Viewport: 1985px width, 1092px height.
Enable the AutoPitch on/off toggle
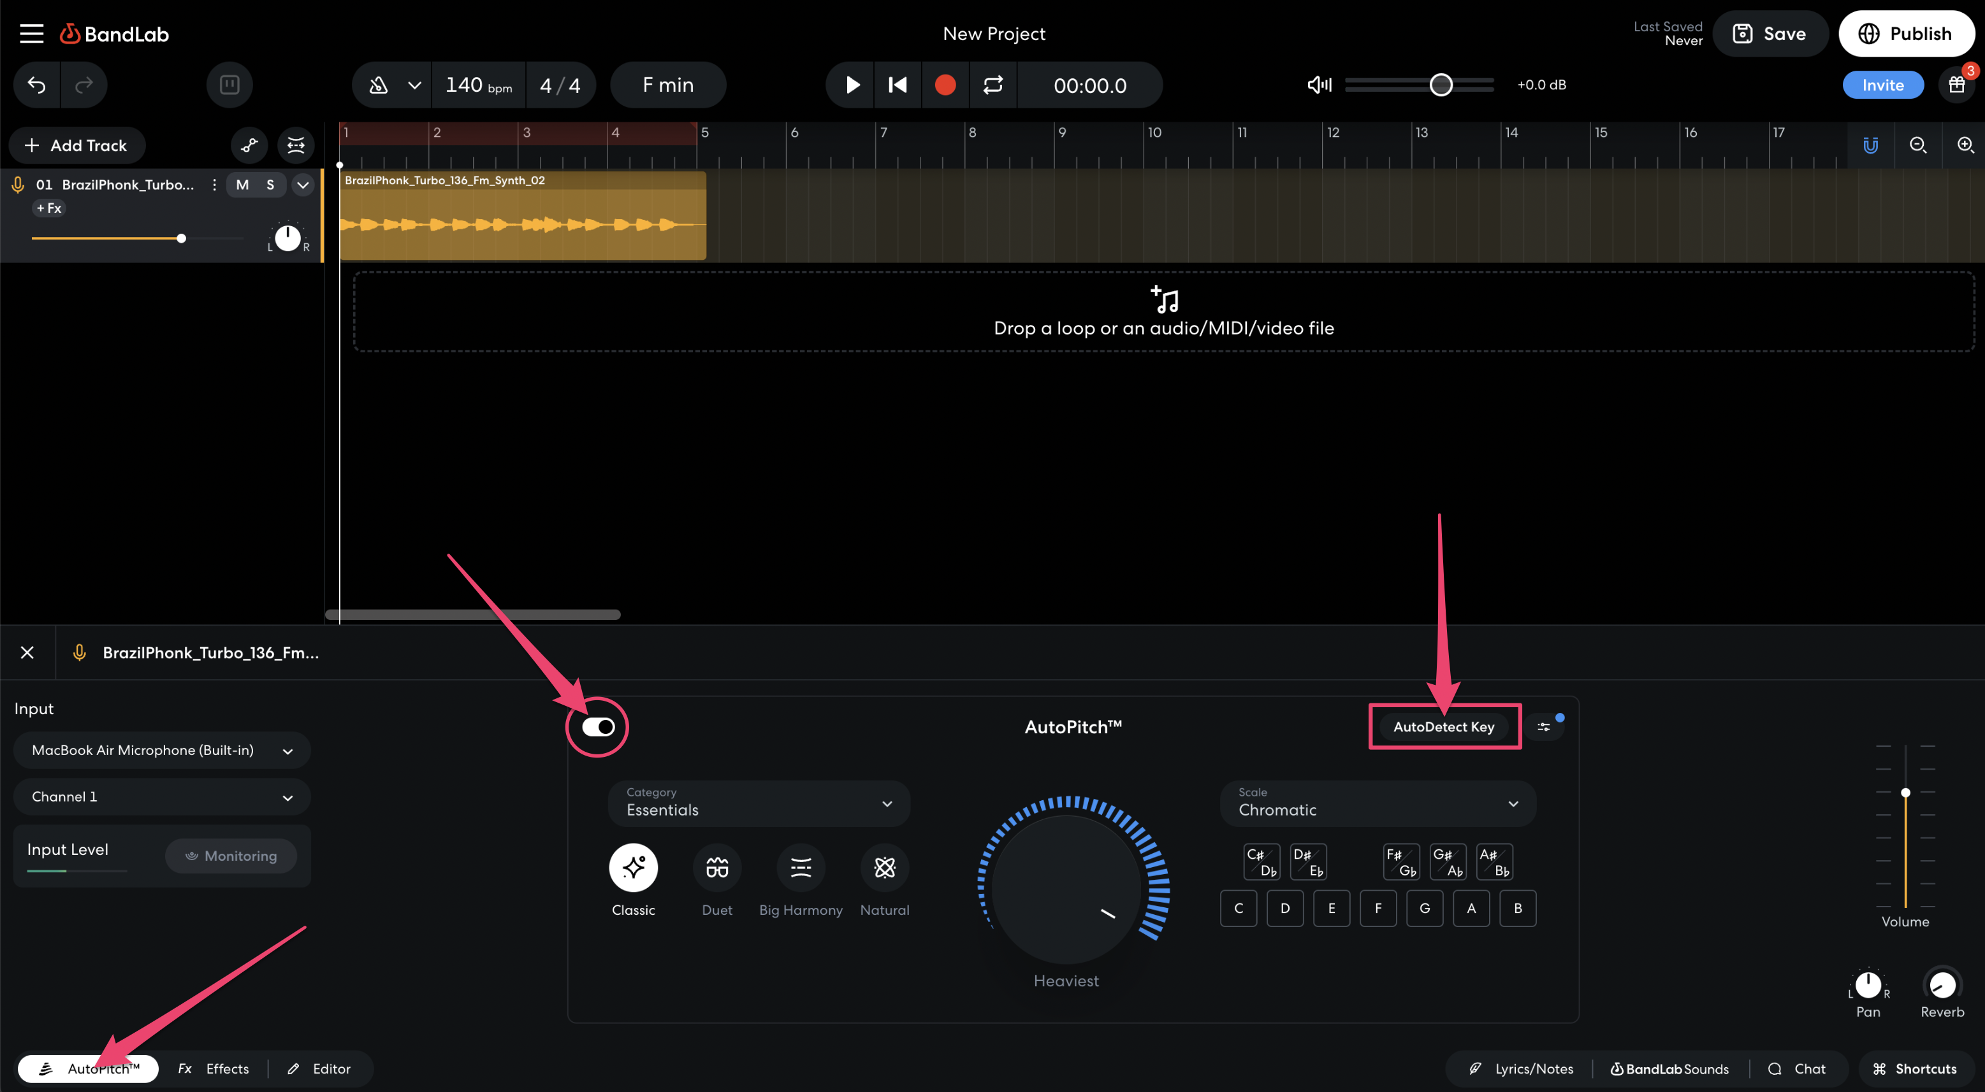(x=597, y=726)
